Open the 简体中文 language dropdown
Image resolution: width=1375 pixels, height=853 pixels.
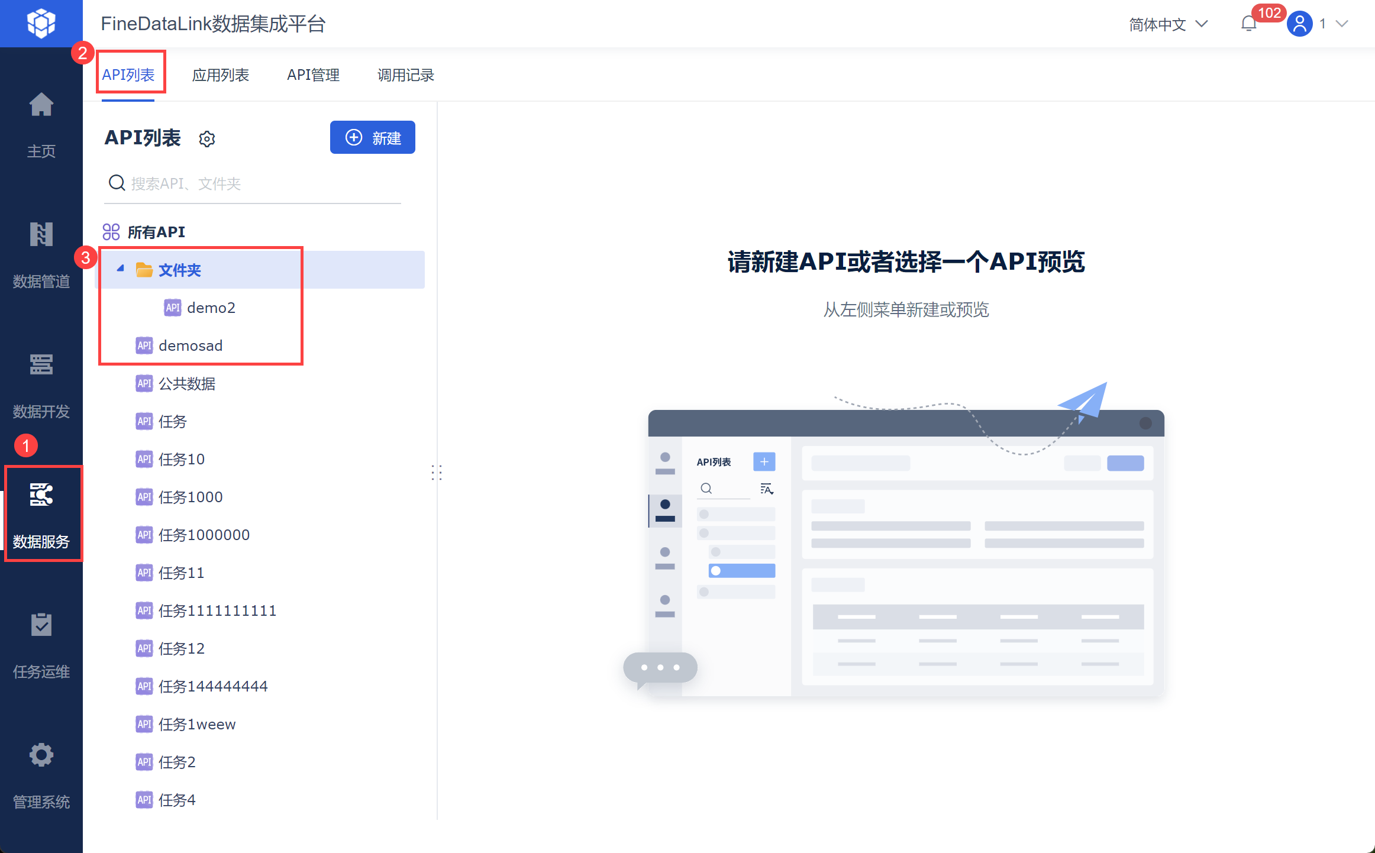pyautogui.click(x=1169, y=24)
